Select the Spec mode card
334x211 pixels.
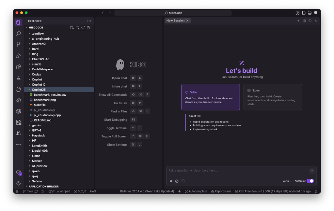pyautogui.click(x=273, y=97)
